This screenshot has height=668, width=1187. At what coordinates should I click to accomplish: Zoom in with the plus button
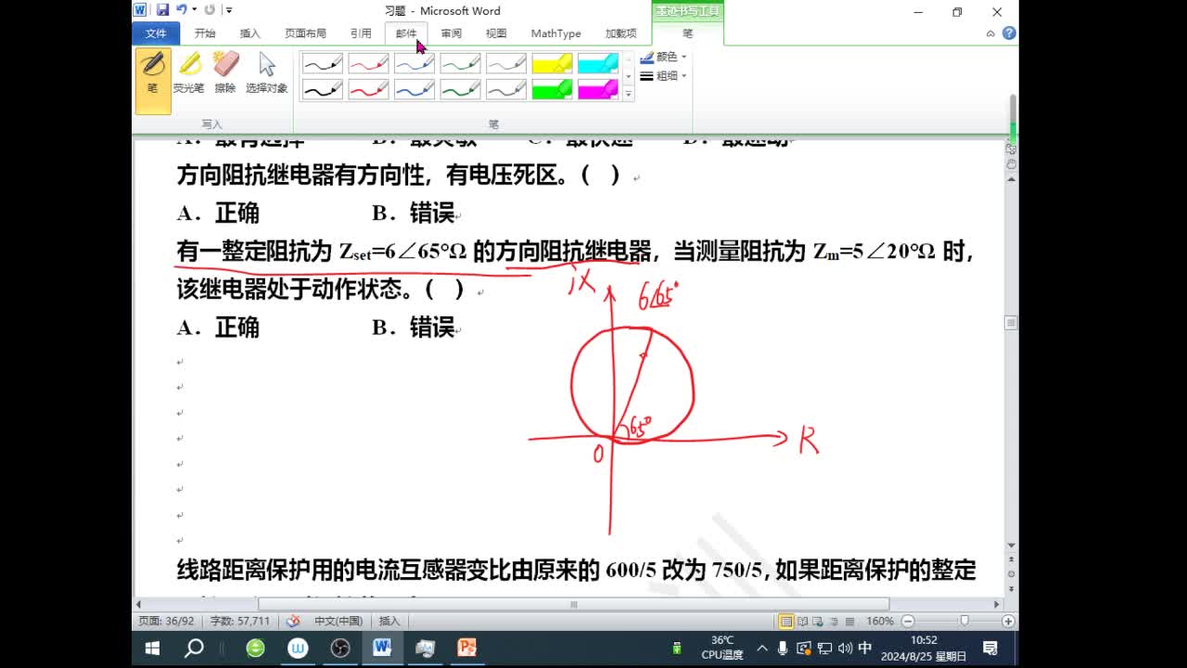pyautogui.click(x=1008, y=621)
